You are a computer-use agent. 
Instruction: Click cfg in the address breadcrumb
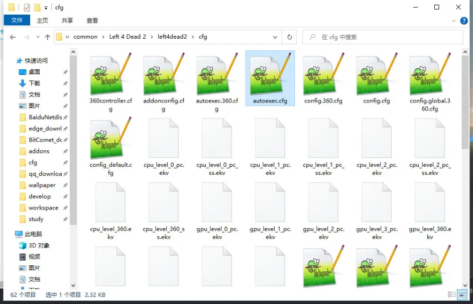pos(203,37)
